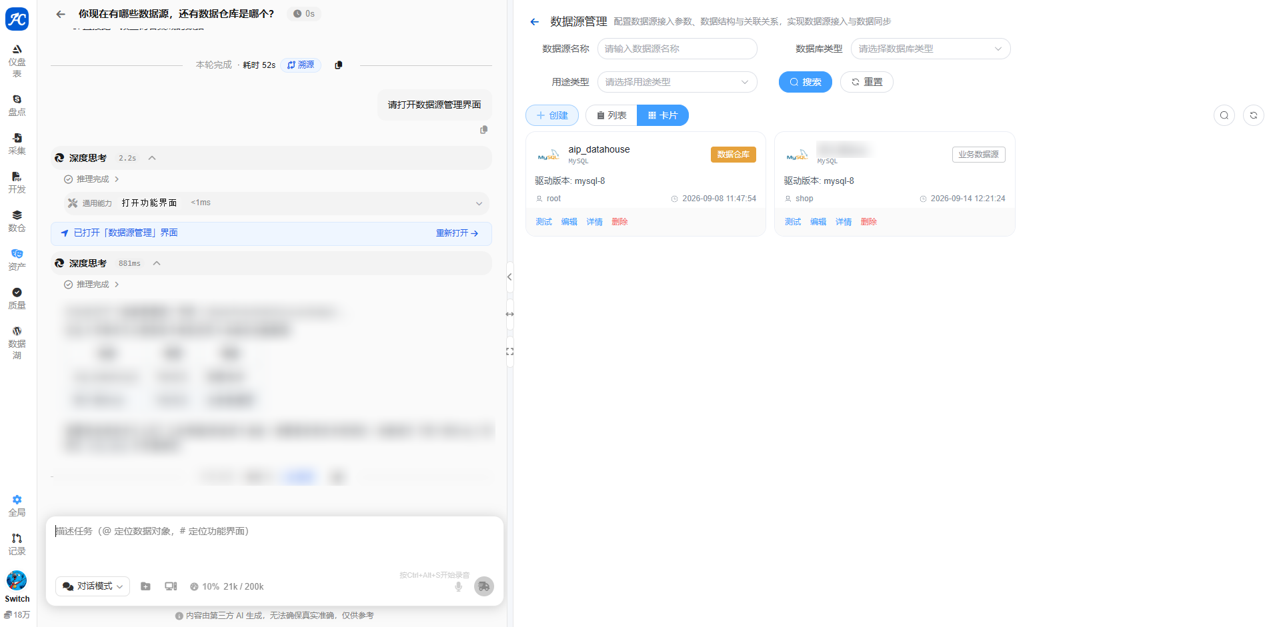1275x627 pixels.
Task: Click the round refresh icon above the cards
Action: 1254,115
